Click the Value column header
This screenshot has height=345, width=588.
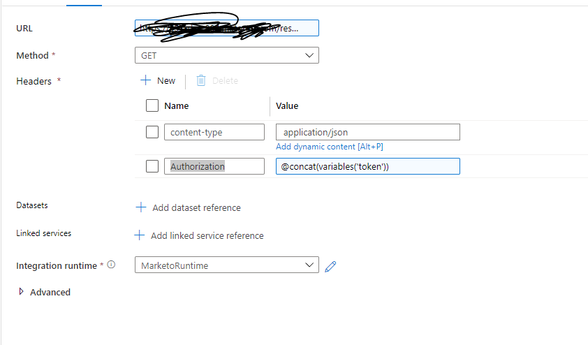[287, 106]
